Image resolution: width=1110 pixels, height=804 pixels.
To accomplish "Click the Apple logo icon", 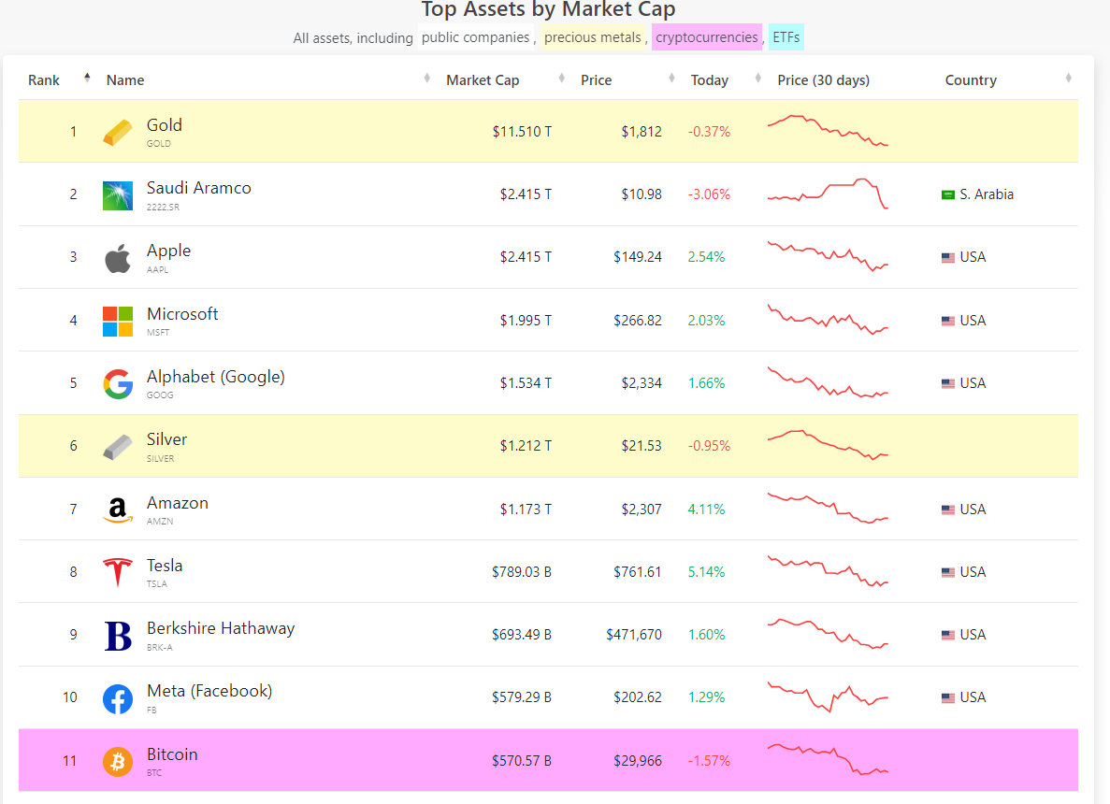I will (118, 258).
